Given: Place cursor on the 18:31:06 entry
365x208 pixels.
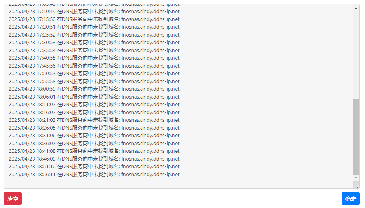Looking at the screenshot, I should (94, 135).
